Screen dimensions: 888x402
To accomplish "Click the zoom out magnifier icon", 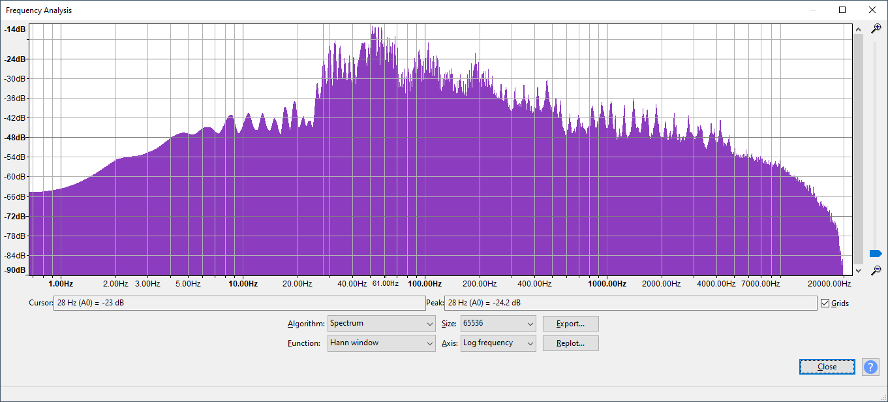I will tap(876, 270).
